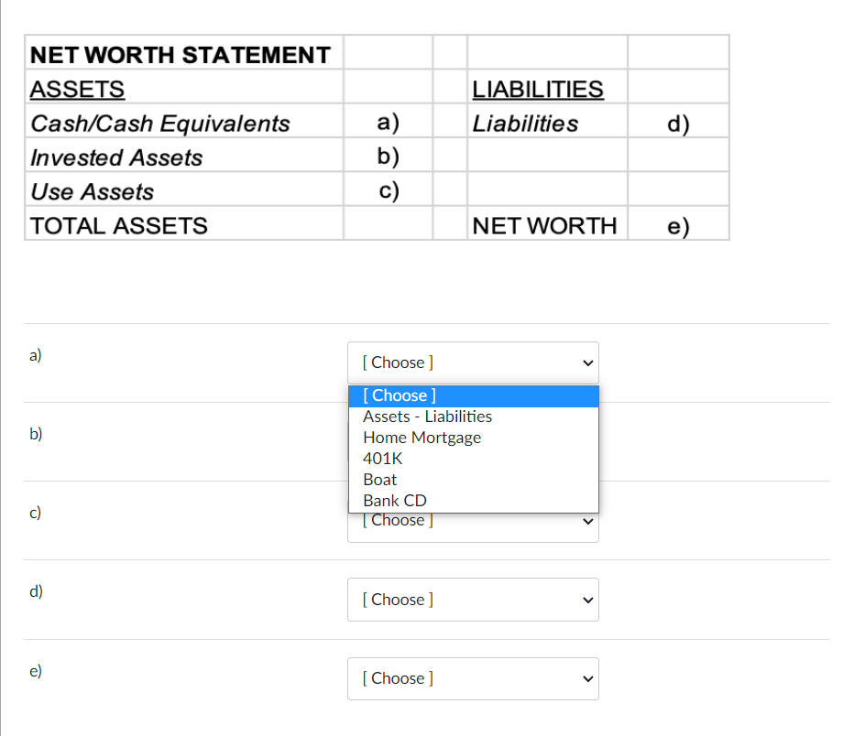Select "401K" from the open dropdown list
This screenshot has height=736, width=843.
[382, 458]
